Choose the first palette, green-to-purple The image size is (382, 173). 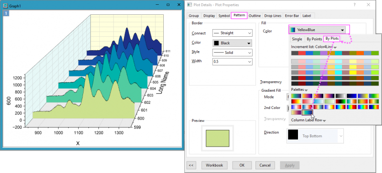coord(296,96)
